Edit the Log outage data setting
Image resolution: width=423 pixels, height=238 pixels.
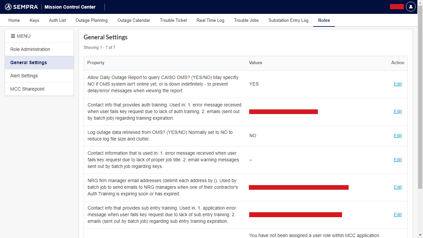[398, 136]
